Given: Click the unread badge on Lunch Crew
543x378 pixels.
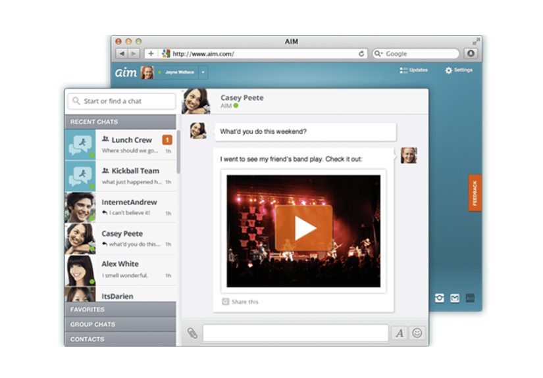Looking at the screenshot, I should point(167,140).
